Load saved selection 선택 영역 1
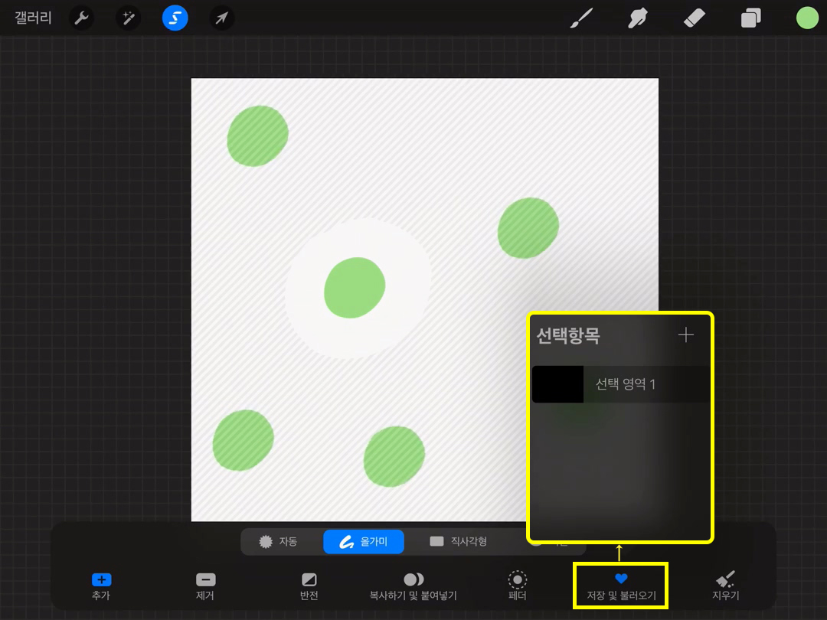The width and height of the screenshot is (827, 620). pyautogui.click(x=620, y=384)
